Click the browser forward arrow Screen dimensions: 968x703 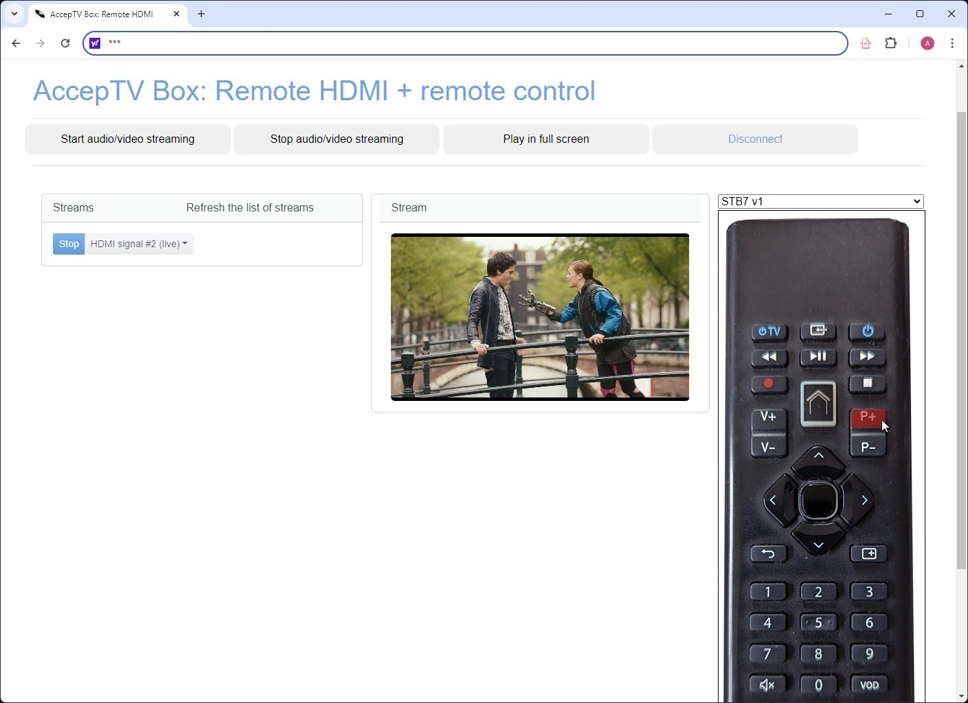[x=41, y=43]
